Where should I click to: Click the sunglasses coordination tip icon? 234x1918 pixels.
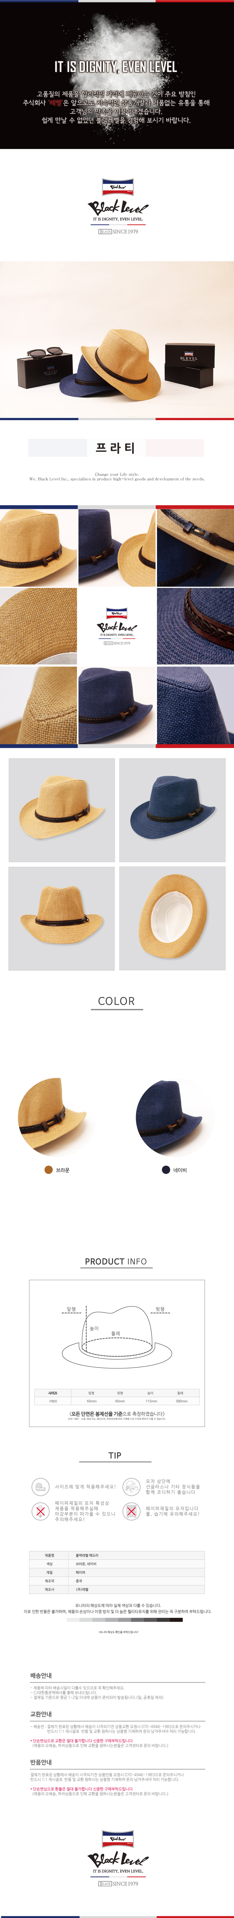click(x=132, y=1487)
